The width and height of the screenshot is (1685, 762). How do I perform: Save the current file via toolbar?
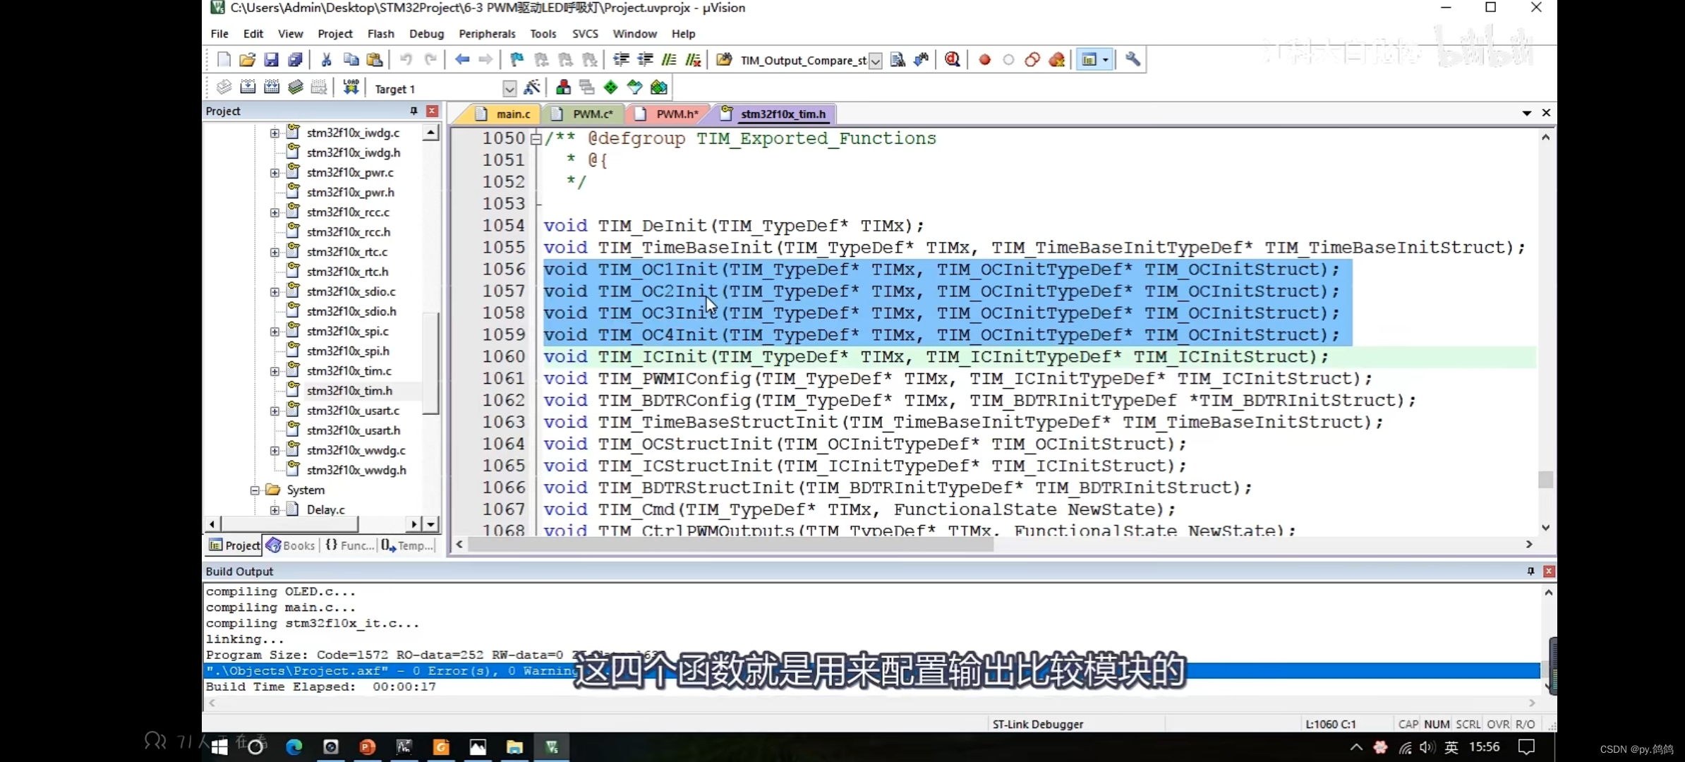[271, 60]
